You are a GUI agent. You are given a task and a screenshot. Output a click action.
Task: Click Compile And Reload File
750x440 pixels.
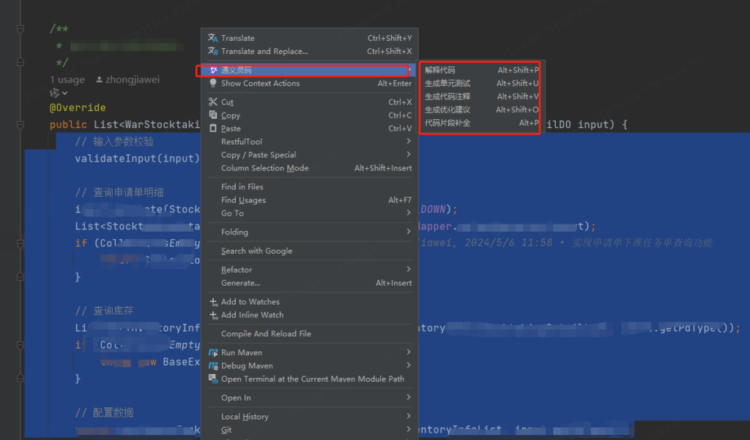(x=266, y=333)
